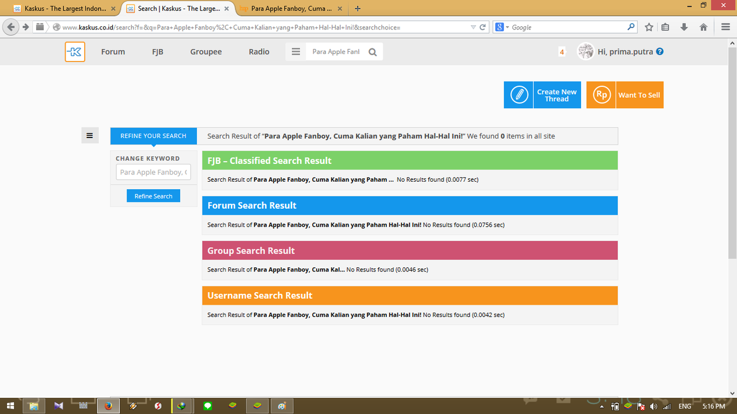Click Forum Search Result header
The image size is (737, 414).
pos(410,205)
